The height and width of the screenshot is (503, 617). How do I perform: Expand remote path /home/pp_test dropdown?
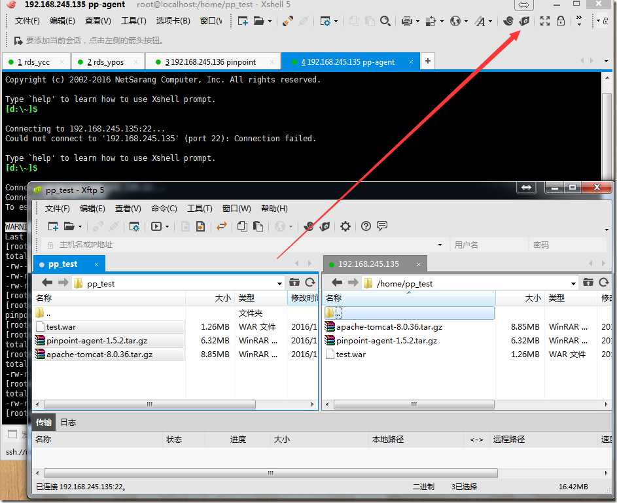(x=573, y=284)
